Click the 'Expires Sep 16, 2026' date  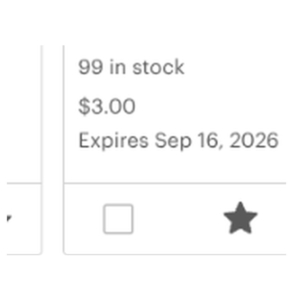(178, 140)
